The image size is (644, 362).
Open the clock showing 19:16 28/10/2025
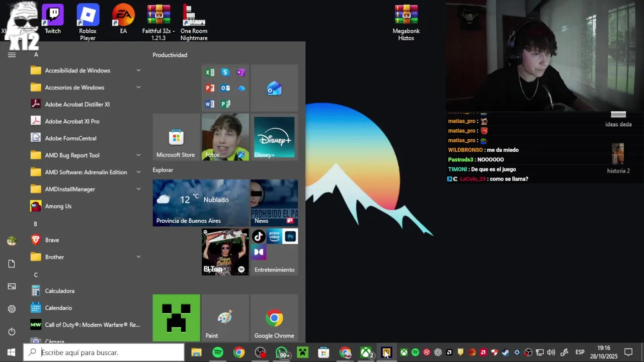pos(604,352)
